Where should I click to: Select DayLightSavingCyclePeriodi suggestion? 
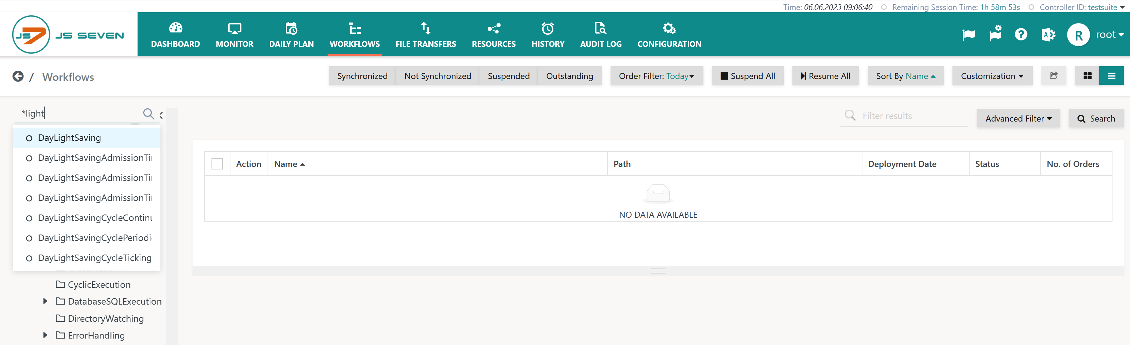coord(87,238)
